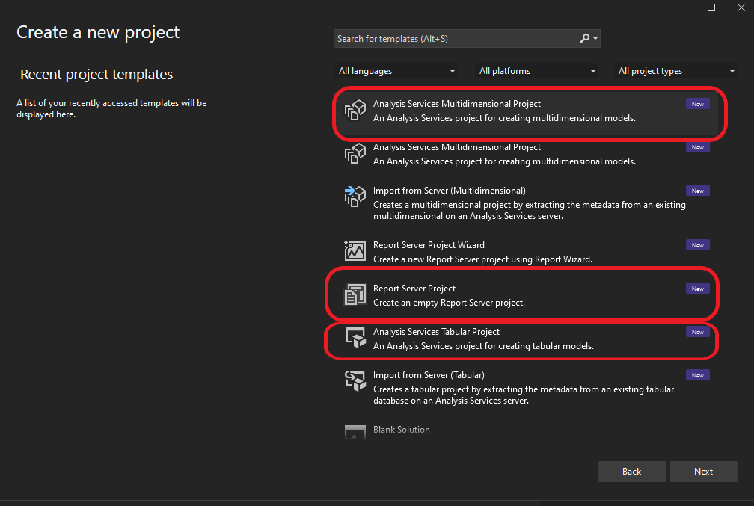Open the All languages dropdown
This screenshot has width=754, height=506.
click(x=395, y=71)
